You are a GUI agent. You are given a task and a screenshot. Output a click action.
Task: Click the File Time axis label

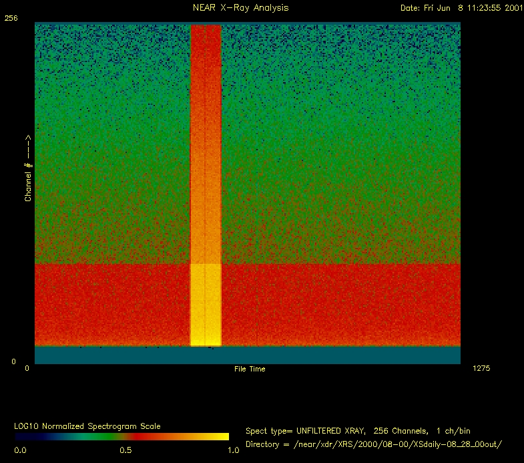click(x=249, y=369)
